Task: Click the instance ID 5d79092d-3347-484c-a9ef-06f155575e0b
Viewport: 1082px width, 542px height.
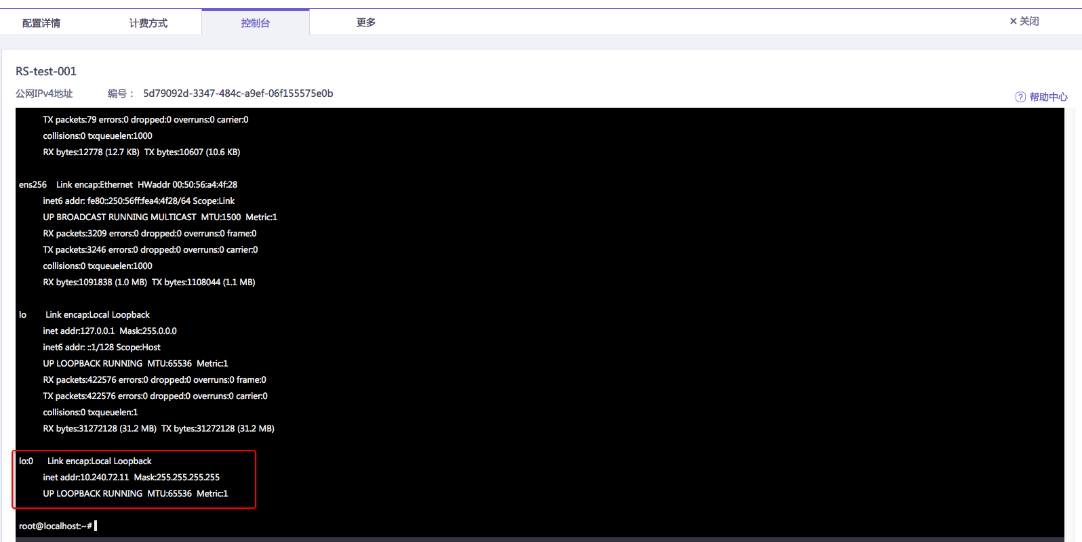Action: [x=238, y=93]
